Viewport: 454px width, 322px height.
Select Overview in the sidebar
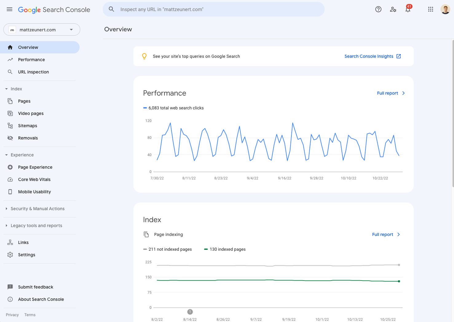pyautogui.click(x=40, y=47)
